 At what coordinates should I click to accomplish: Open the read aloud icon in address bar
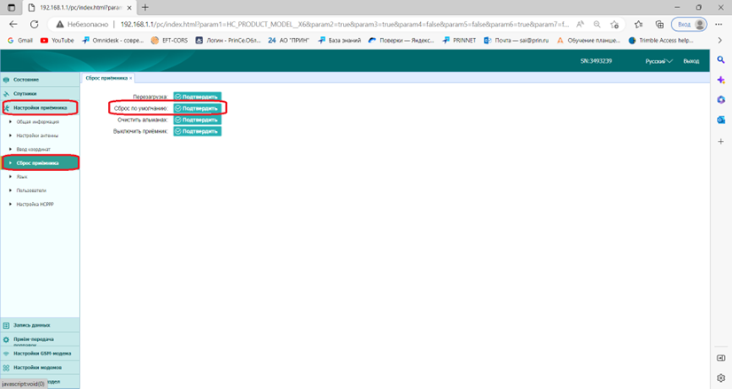580,24
